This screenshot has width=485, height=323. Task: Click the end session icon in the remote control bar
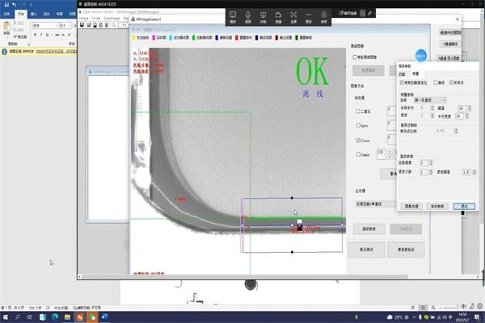(325, 15)
